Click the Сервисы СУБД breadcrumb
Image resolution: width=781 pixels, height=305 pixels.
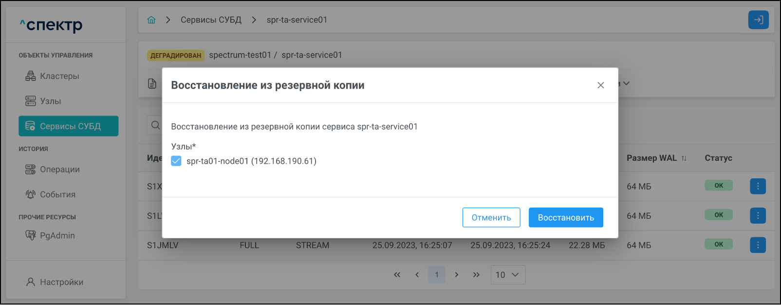211,20
